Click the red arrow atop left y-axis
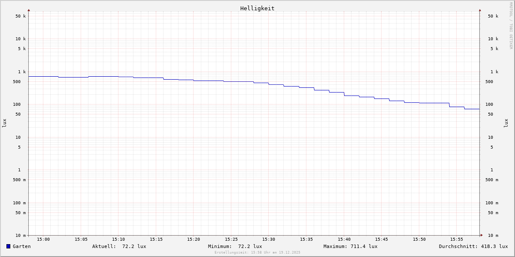Image resolution: width=515 pixels, height=257 pixels. click(x=29, y=10)
